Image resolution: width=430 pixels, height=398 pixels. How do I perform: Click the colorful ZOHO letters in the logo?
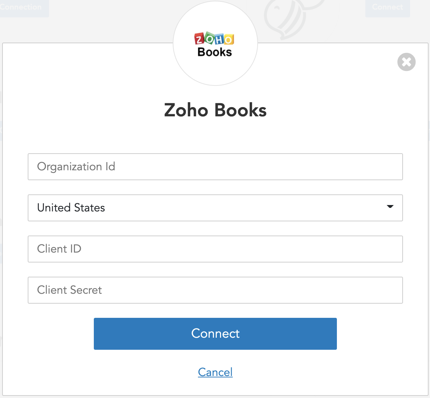(x=214, y=39)
